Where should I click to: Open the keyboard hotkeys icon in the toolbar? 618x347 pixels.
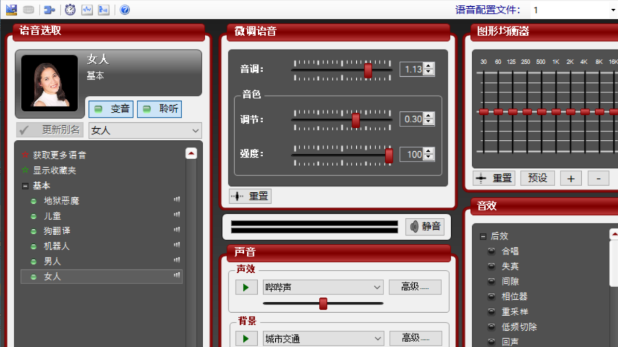point(28,10)
